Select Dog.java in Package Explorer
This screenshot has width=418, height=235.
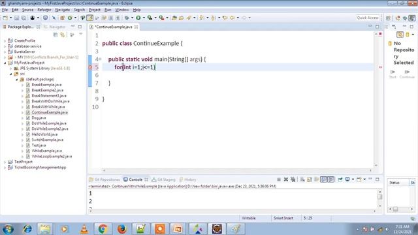[39, 117]
